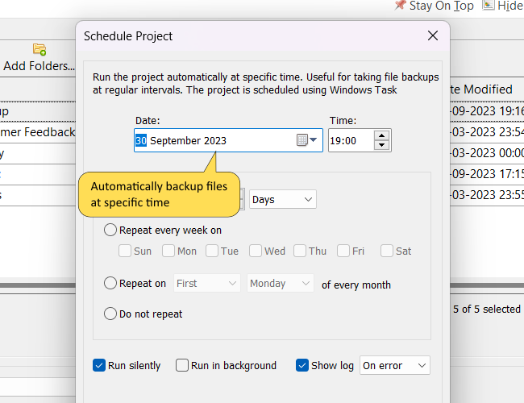Select Repeat every week on option

(x=110, y=230)
